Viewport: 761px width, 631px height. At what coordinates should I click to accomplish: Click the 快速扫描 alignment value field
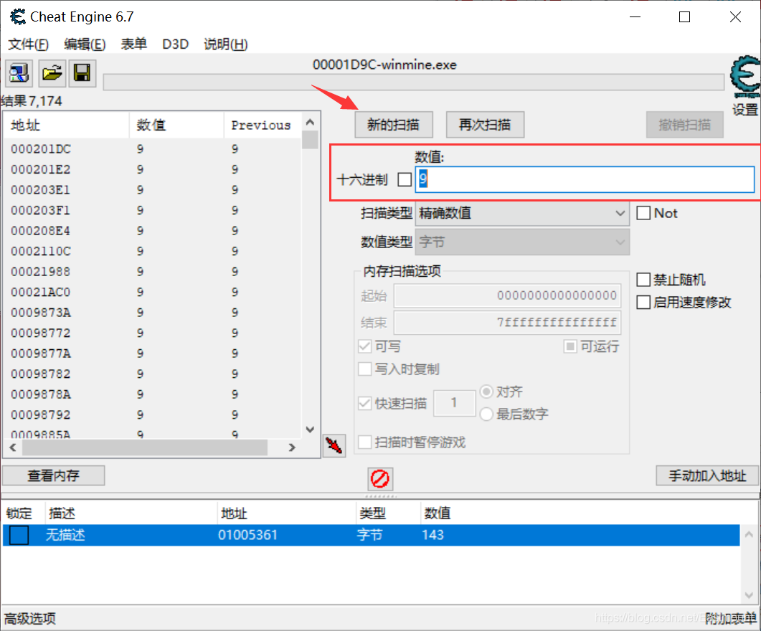tap(454, 403)
